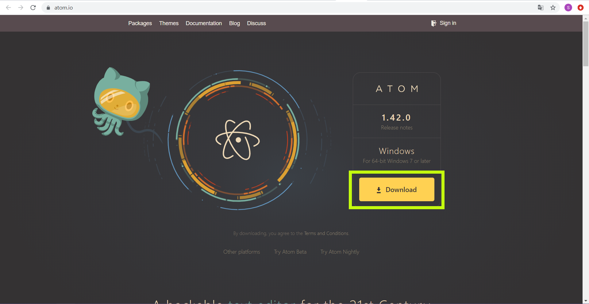Image resolution: width=589 pixels, height=304 pixels.
Task: Open the purple S profile avatar
Action: (568, 8)
